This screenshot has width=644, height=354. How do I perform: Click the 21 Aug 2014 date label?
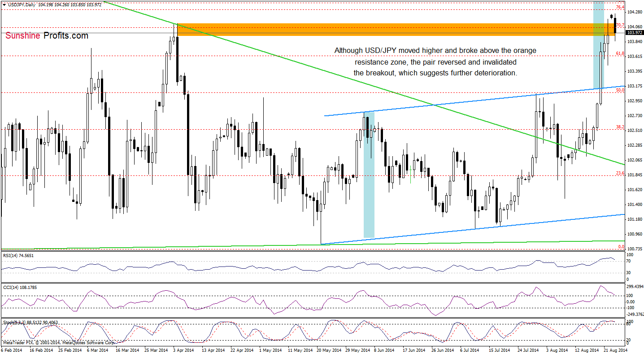click(615, 350)
